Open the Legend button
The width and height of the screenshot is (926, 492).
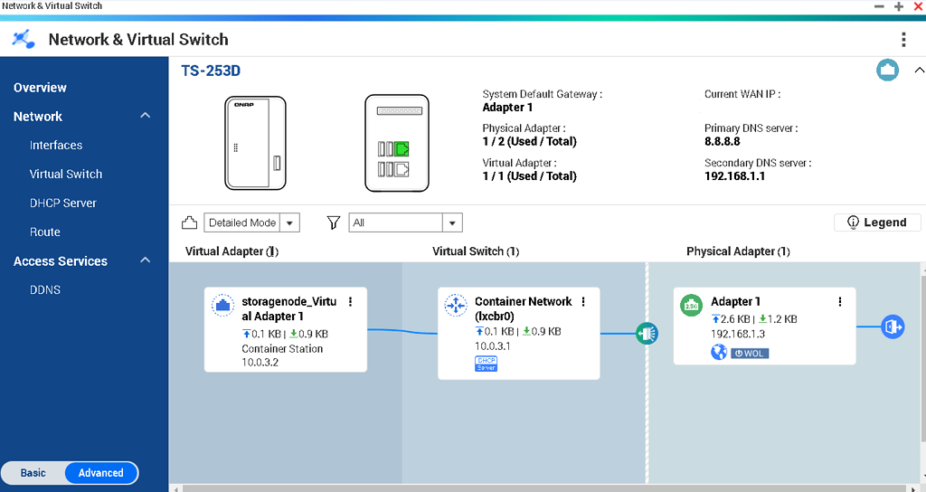tap(876, 222)
